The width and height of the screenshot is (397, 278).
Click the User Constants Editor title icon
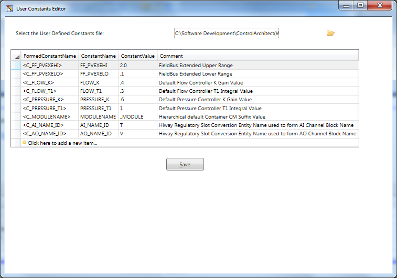[x=9, y=8]
